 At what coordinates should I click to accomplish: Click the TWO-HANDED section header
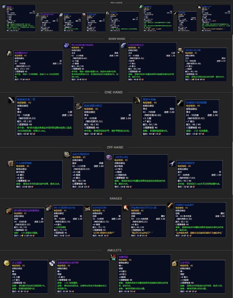116,3
